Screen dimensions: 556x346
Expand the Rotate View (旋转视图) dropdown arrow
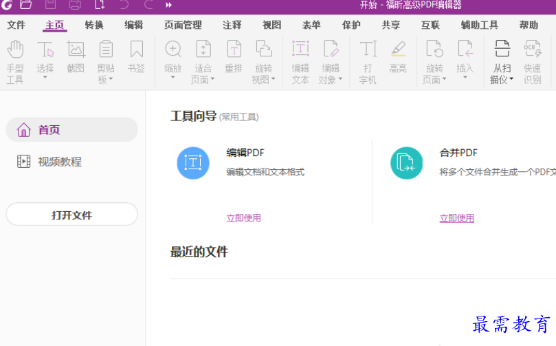coord(273,79)
